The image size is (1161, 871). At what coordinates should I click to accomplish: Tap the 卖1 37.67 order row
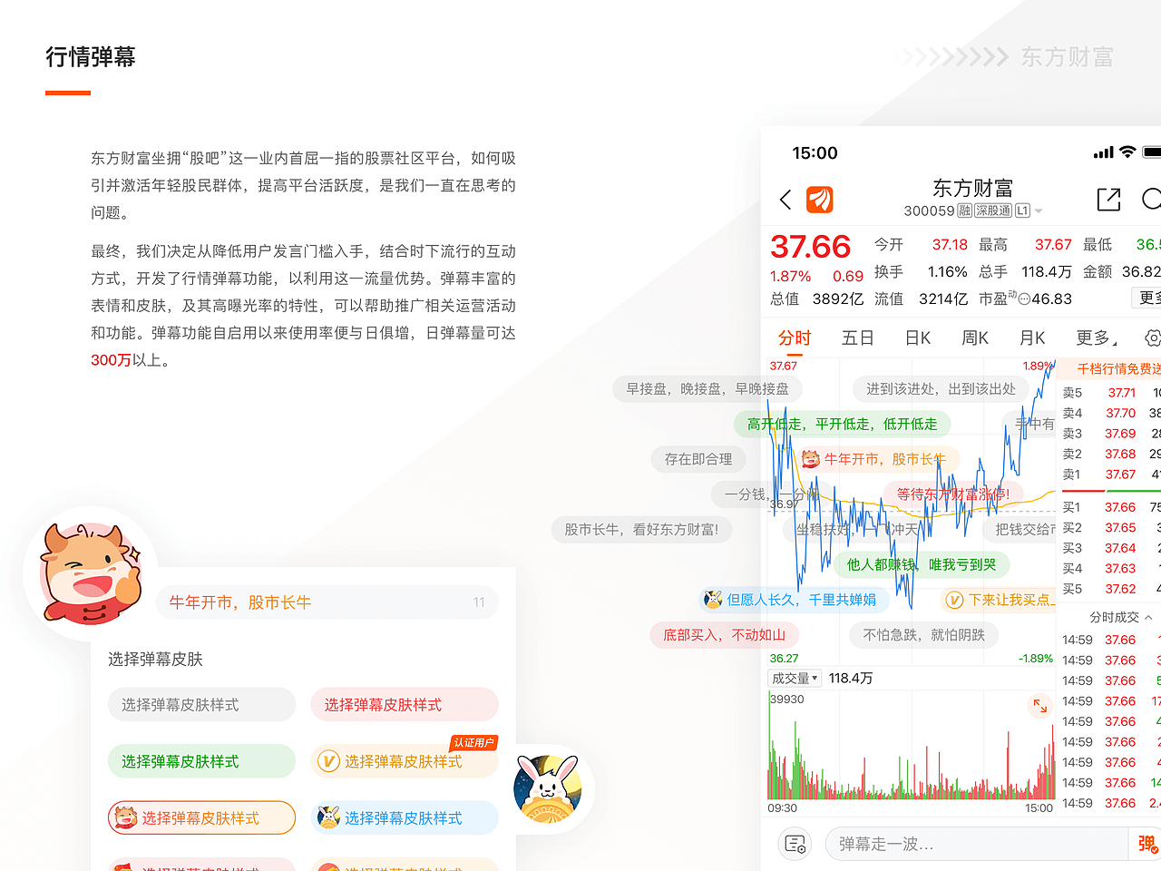tap(1110, 475)
